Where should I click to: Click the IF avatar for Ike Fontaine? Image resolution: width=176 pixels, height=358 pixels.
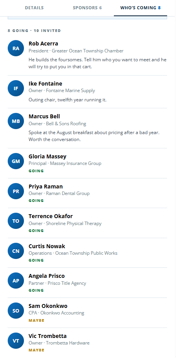(x=16, y=88)
